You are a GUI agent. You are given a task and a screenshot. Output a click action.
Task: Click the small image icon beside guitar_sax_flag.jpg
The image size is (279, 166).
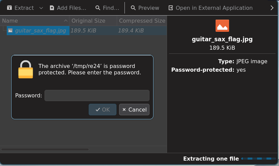(x=10, y=30)
